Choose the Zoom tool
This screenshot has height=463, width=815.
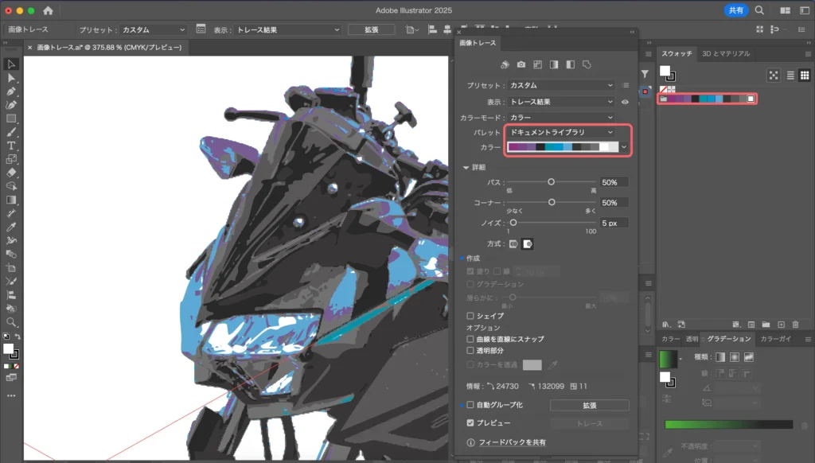pos(11,322)
